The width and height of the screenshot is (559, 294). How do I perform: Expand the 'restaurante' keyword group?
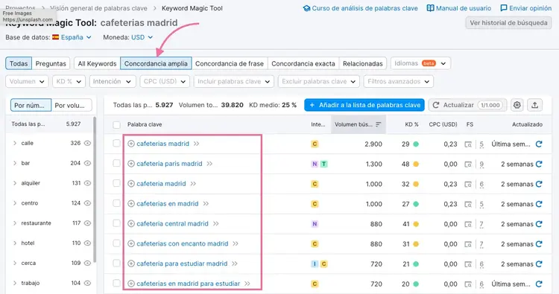click(x=15, y=223)
